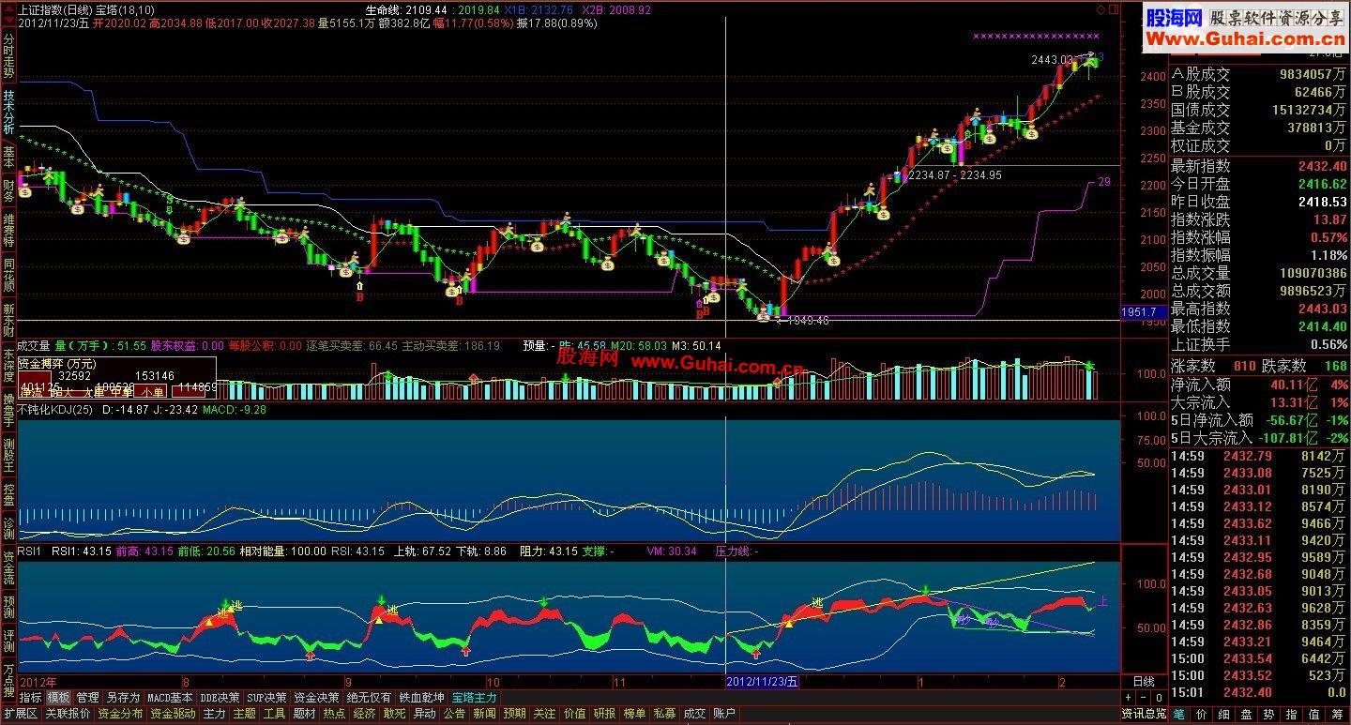Open the 东深度 sidebar tab
Viewport: 1351px width, 725px height.
(x=8, y=367)
